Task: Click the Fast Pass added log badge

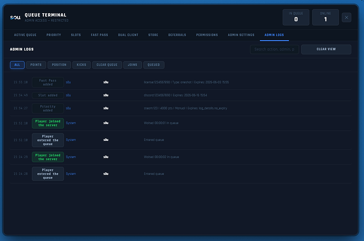Action: [48, 82]
